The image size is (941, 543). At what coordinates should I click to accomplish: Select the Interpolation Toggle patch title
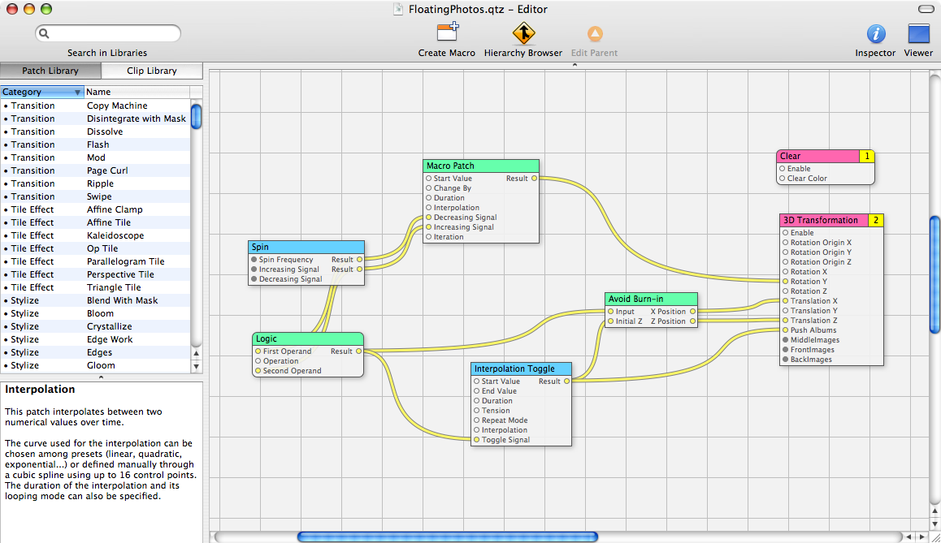coord(521,368)
